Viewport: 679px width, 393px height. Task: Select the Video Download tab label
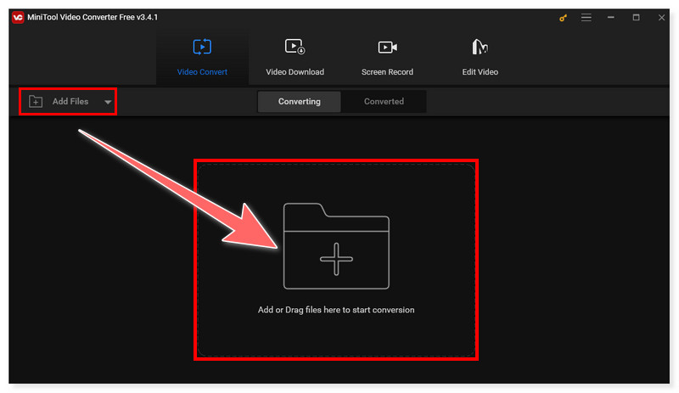pyautogui.click(x=295, y=72)
